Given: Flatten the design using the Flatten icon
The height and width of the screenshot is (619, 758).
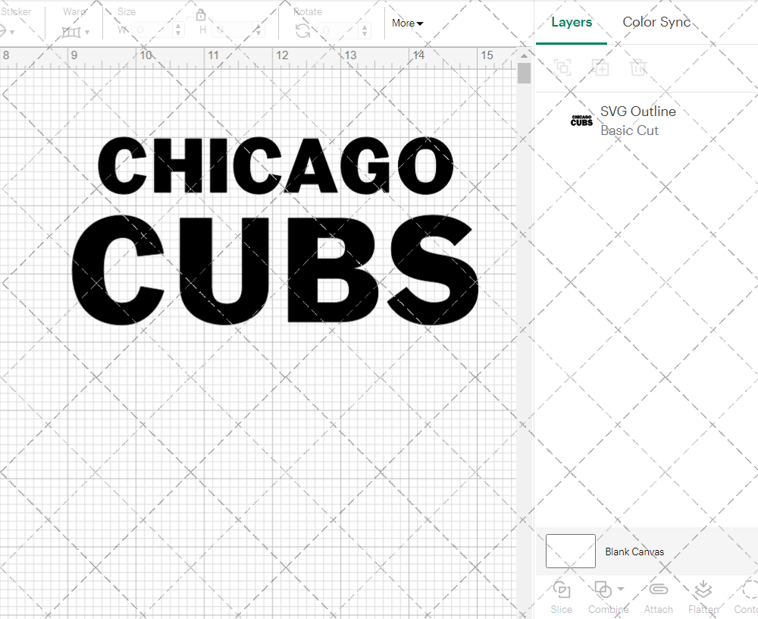Looking at the screenshot, I should click(703, 589).
